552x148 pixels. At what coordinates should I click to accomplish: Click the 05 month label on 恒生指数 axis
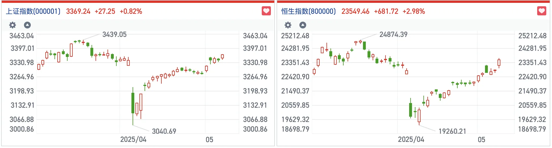[x=482, y=140]
